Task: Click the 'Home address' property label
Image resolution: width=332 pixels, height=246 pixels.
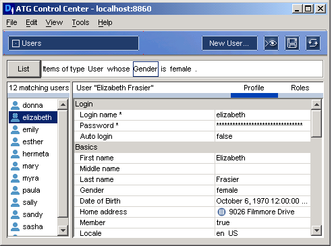Action: (x=103, y=212)
